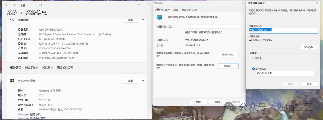Switch to the 硬件 tab

pos(167,10)
